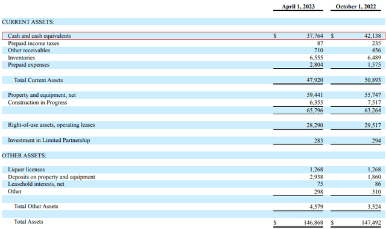Click the April 1, 2023 column header
Image resolution: width=386 pixels, height=229 pixels.
coord(298,7)
